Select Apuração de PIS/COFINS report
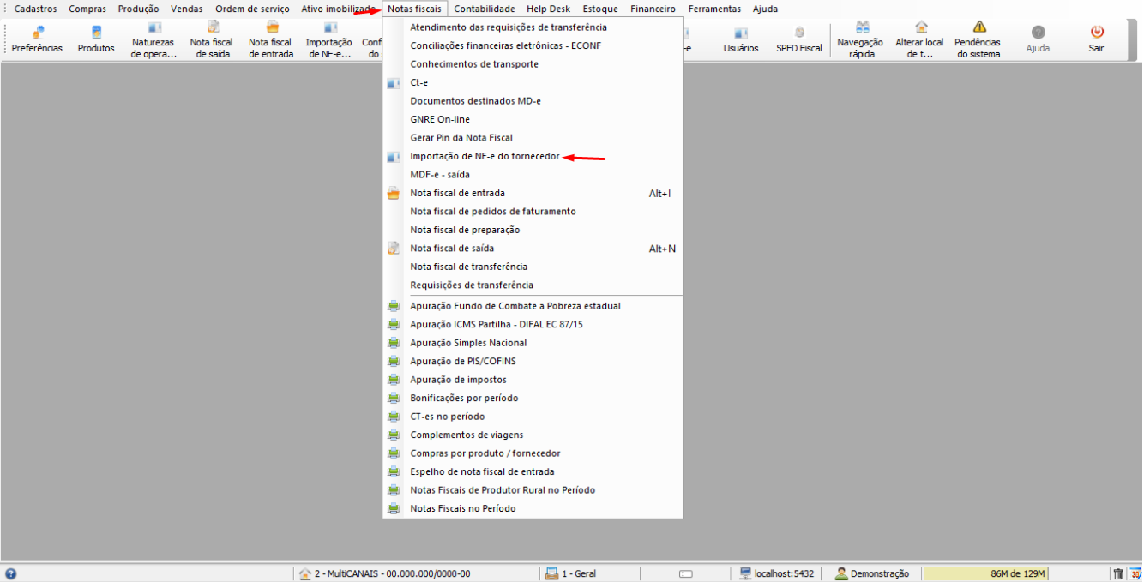Viewport: 1144px width, 582px height. [x=463, y=361]
